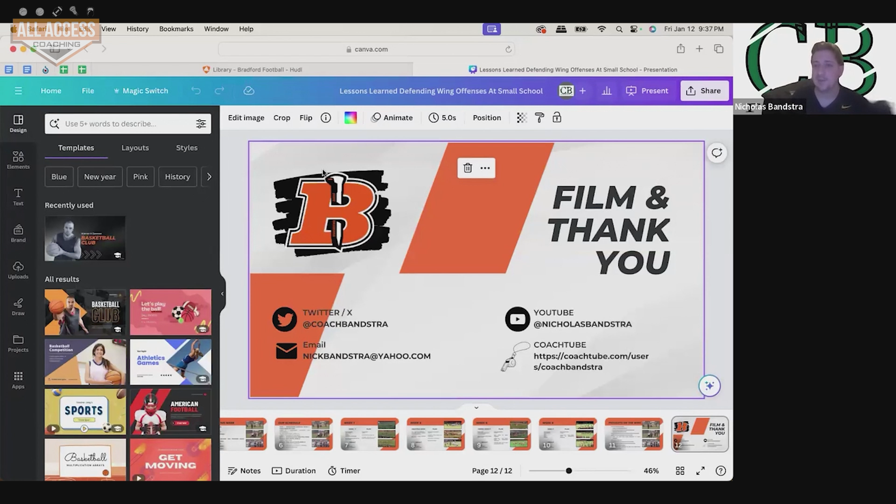Open the Elements sidebar panel
This screenshot has height=504, width=896.
point(18,160)
